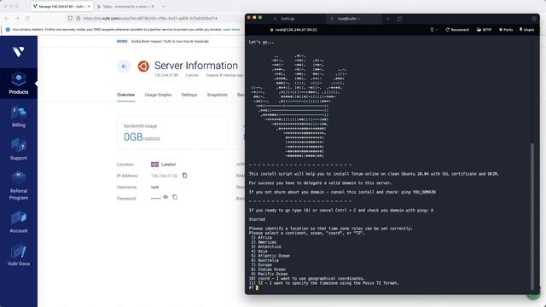
Task: Click the back arrow beside Server Information
Action: (x=124, y=67)
